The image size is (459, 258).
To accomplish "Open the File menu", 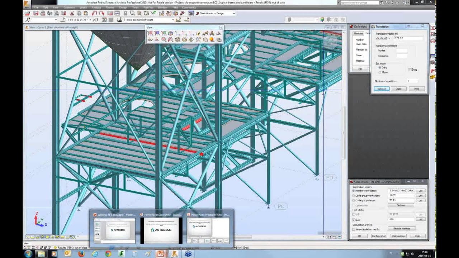I will (x=36, y=7).
